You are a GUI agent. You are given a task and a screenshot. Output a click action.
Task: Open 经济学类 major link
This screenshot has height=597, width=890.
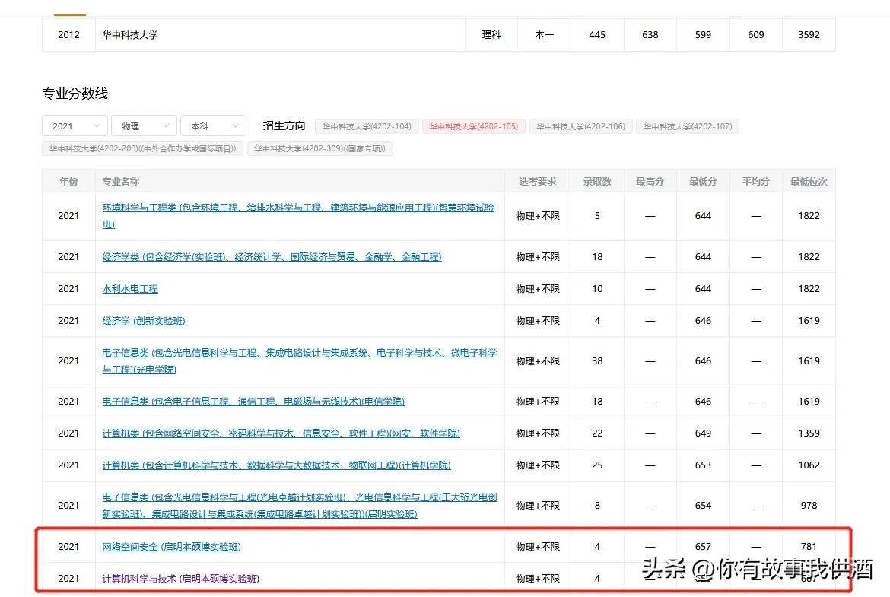tap(272, 257)
